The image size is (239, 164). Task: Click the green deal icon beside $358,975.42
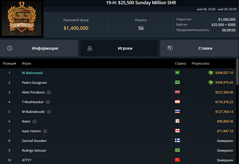point(211,82)
